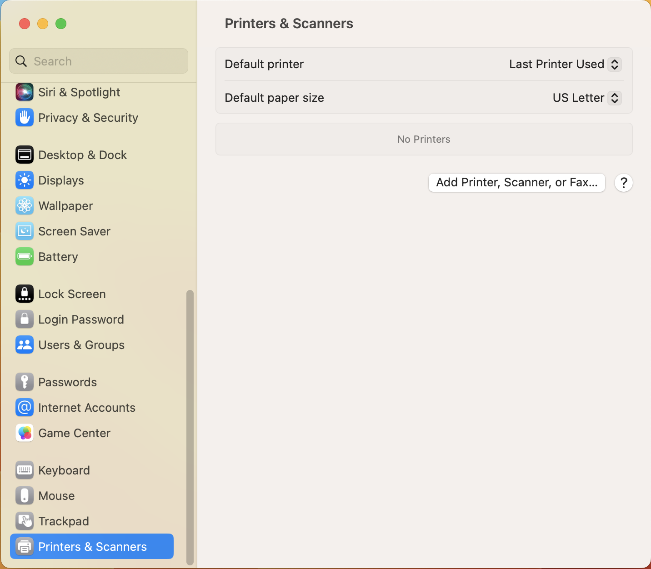The image size is (651, 569).
Task: Click the yellow minimize window button
Action: point(43,24)
